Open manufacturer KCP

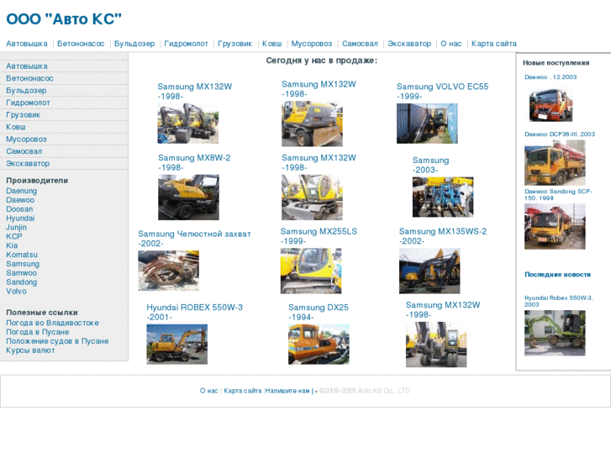click(14, 237)
